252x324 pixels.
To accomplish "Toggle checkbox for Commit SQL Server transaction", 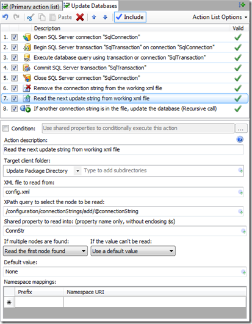I will (14, 68).
